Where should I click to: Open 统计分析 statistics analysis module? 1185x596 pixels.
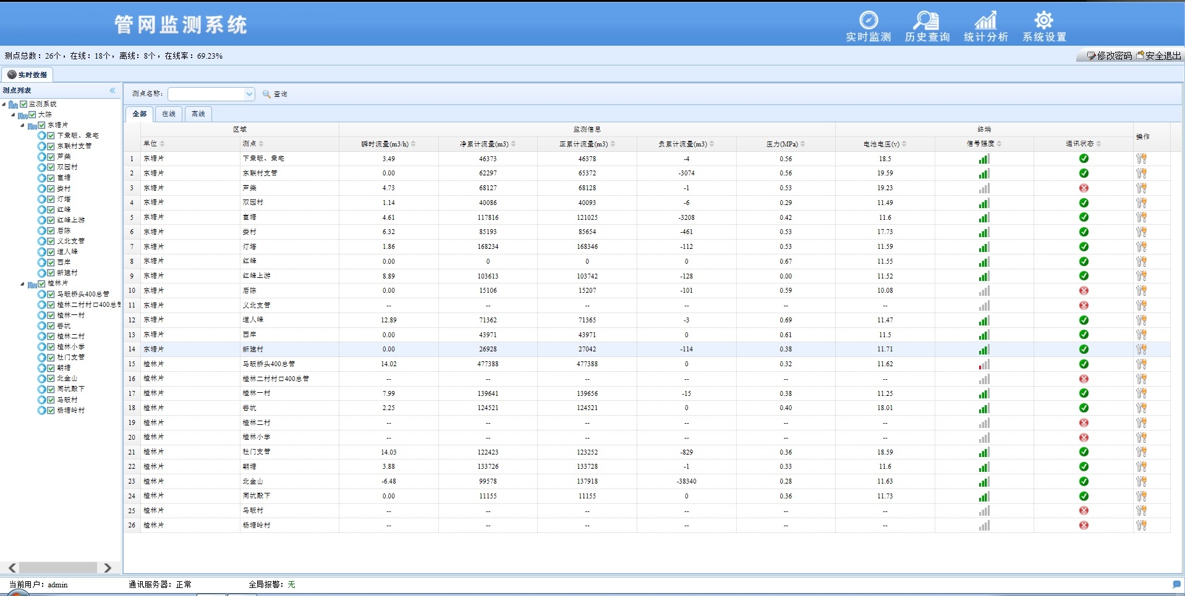tap(985, 27)
